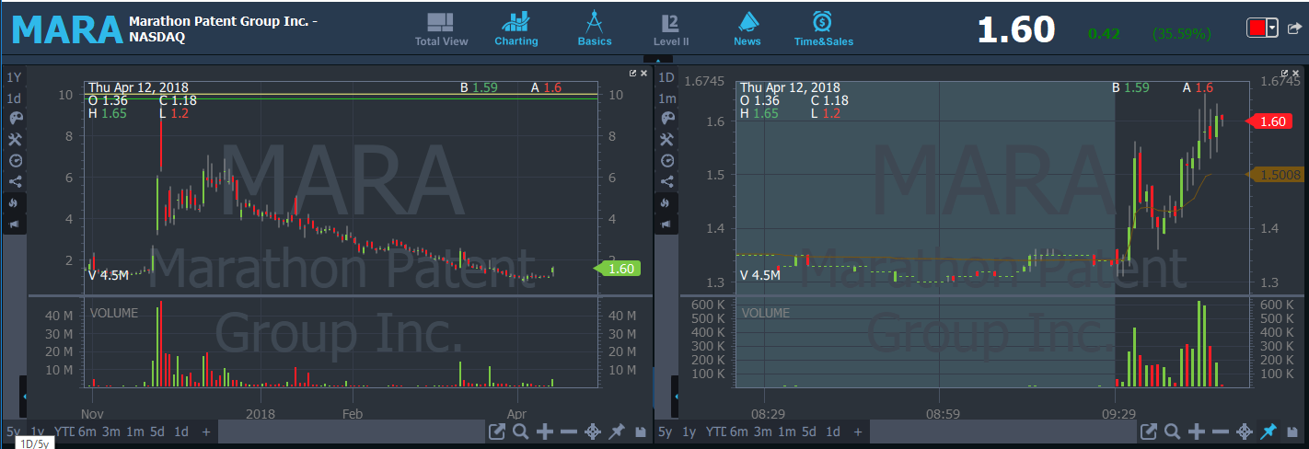Save the right chart layout
This screenshot has height=449, width=1309.
click(x=1291, y=432)
